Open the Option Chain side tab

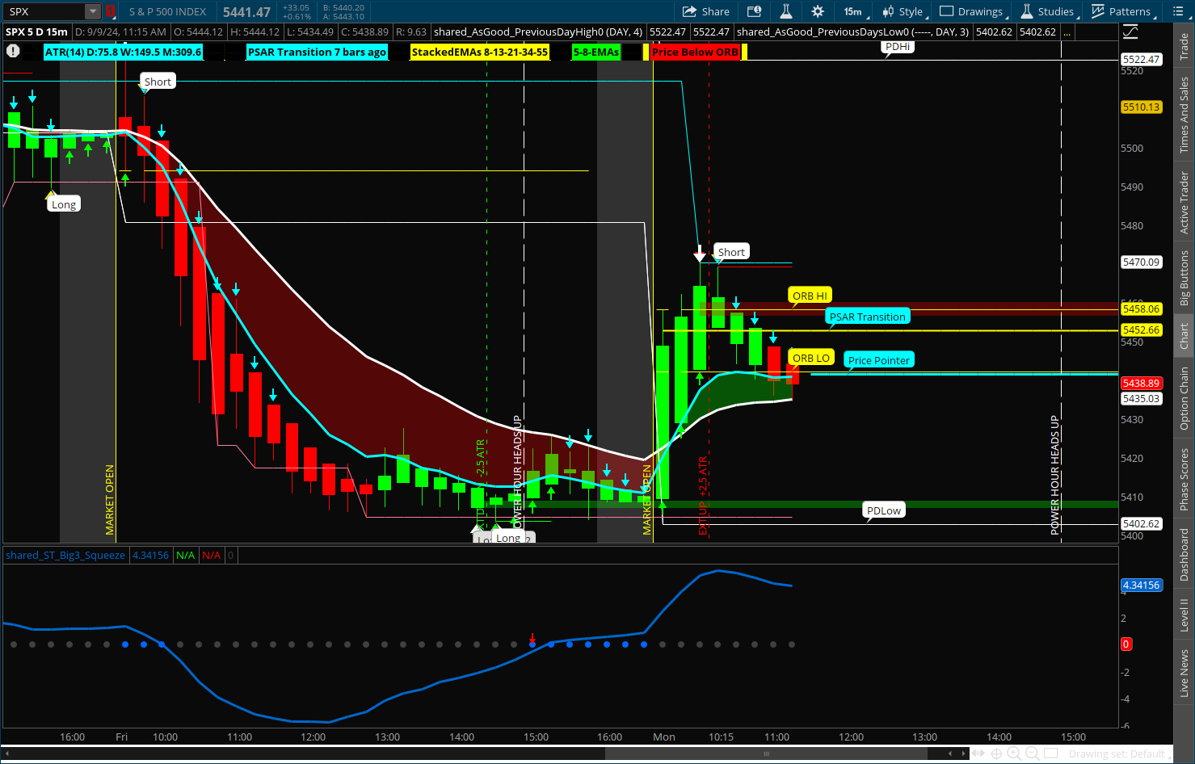1184,398
